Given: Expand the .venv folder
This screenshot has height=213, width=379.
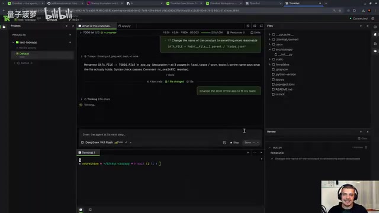Looking at the screenshot, I should click(x=270, y=44).
